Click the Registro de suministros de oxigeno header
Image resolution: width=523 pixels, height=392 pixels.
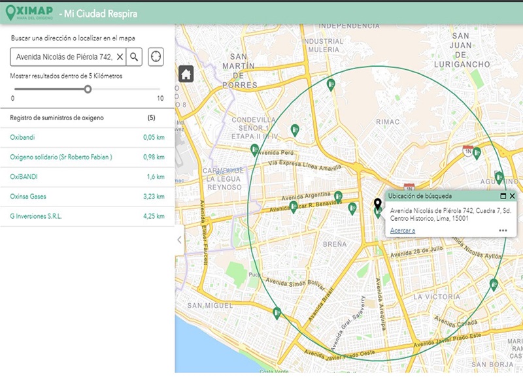click(x=57, y=118)
